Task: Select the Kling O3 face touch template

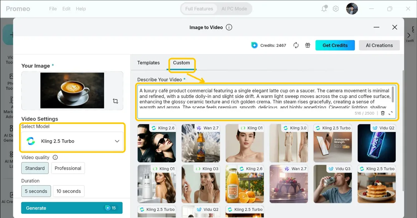Action: pos(201,184)
